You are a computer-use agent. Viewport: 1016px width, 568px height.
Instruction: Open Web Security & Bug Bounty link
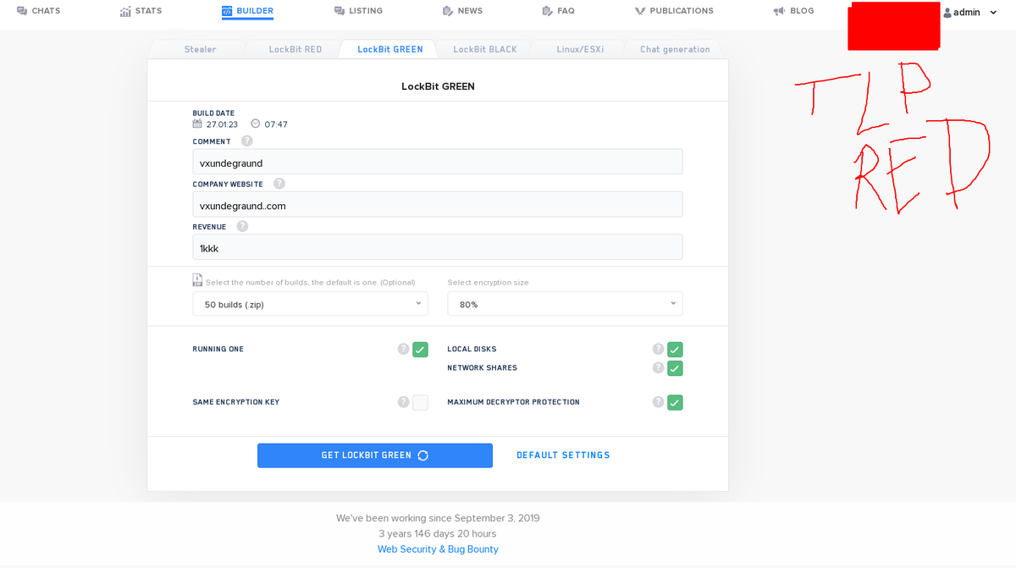(438, 549)
